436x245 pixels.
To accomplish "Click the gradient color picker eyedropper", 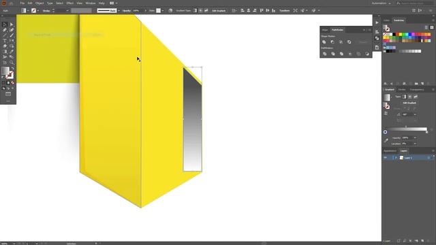I will click(386, 141).
